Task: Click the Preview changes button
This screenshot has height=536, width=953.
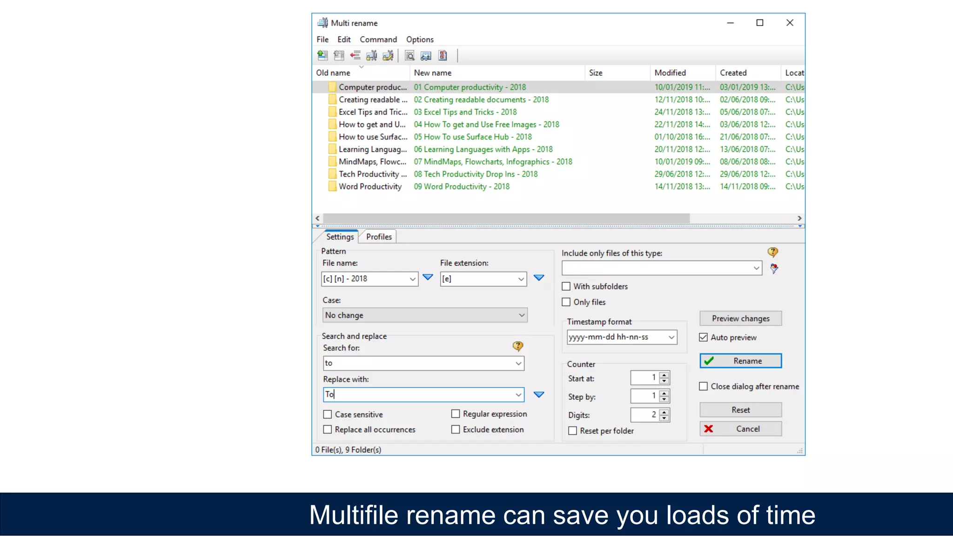Action: 740,319
